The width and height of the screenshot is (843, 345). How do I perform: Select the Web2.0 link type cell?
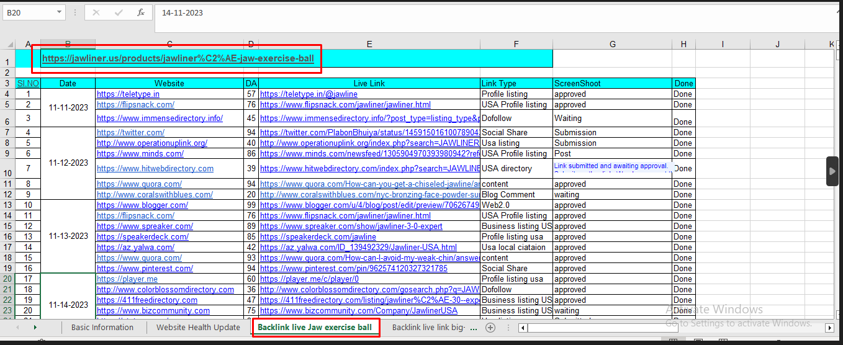click(516, 205)
